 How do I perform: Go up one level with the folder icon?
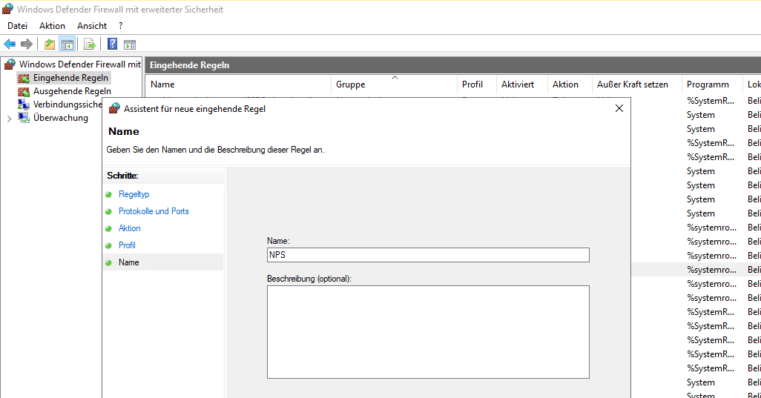(50, 44)
